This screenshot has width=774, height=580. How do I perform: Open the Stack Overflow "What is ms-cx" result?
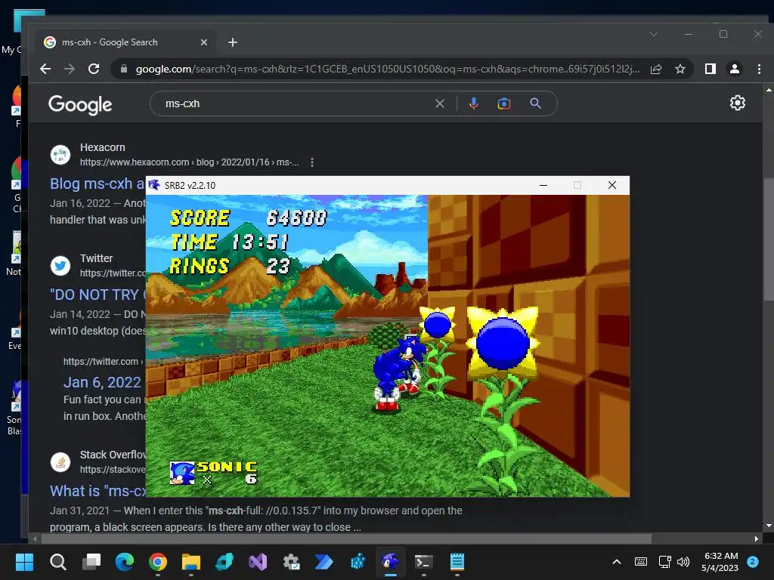coord(98,491)
